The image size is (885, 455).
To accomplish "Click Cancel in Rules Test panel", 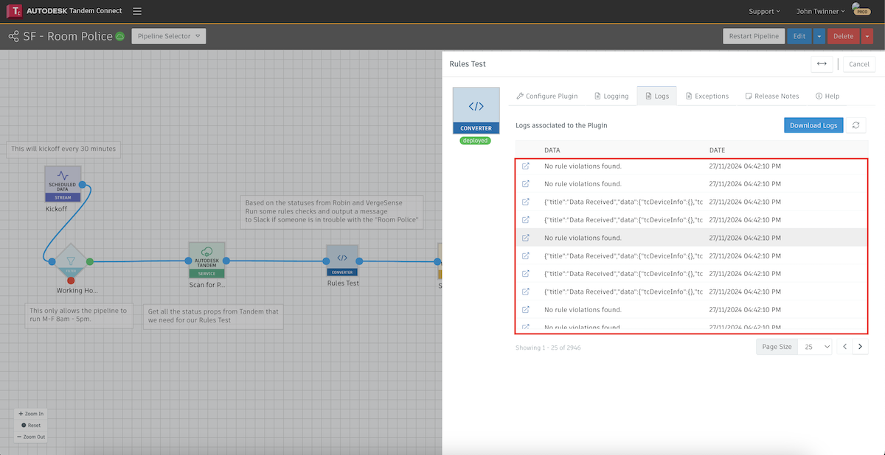I will coord(859,64).
